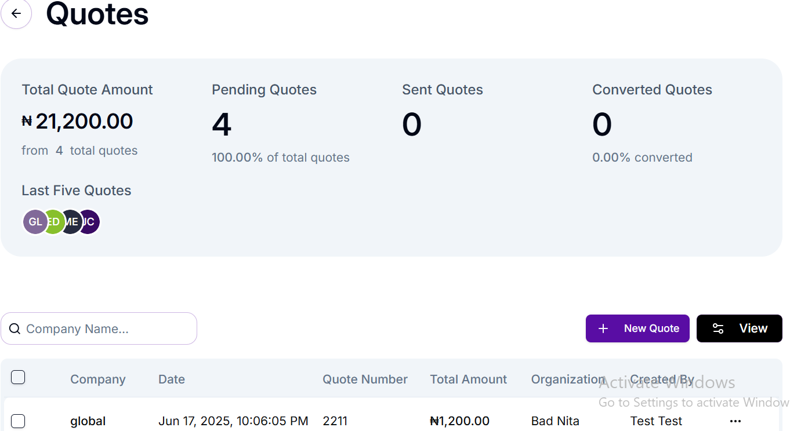Click the Quote Number column header
This screenshot has height=431, width=790.
point(365,379)
